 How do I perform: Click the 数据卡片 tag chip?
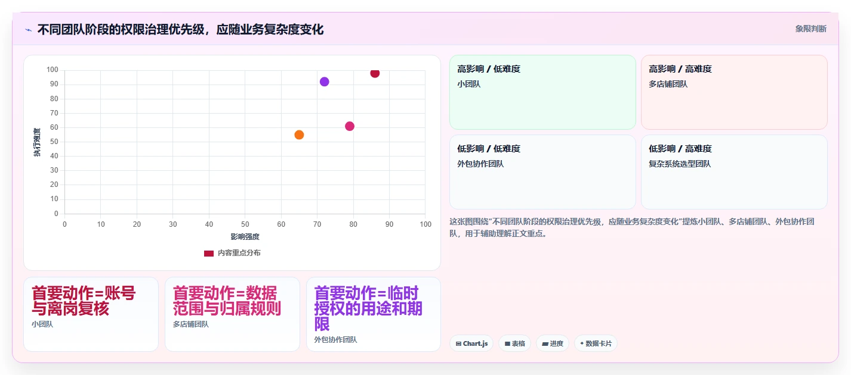point(596,343)
